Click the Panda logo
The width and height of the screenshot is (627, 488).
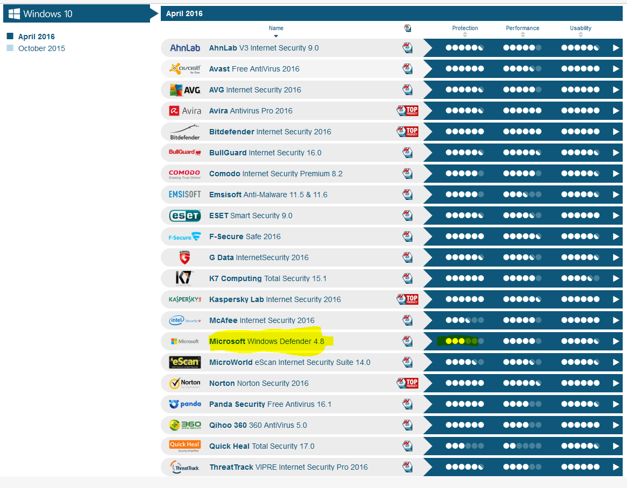[185, 404]
